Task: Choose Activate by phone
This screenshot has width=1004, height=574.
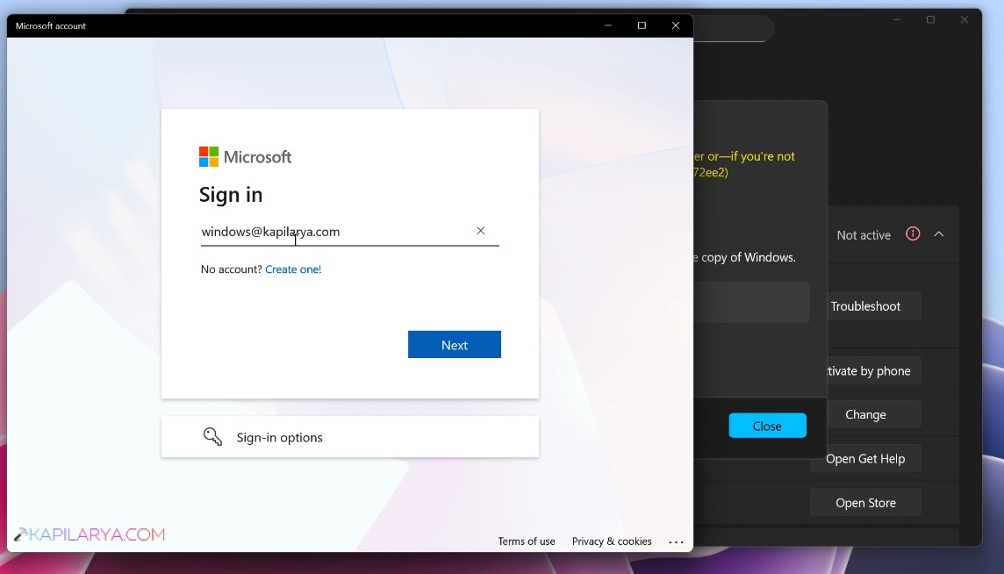Action: (868, 370)
